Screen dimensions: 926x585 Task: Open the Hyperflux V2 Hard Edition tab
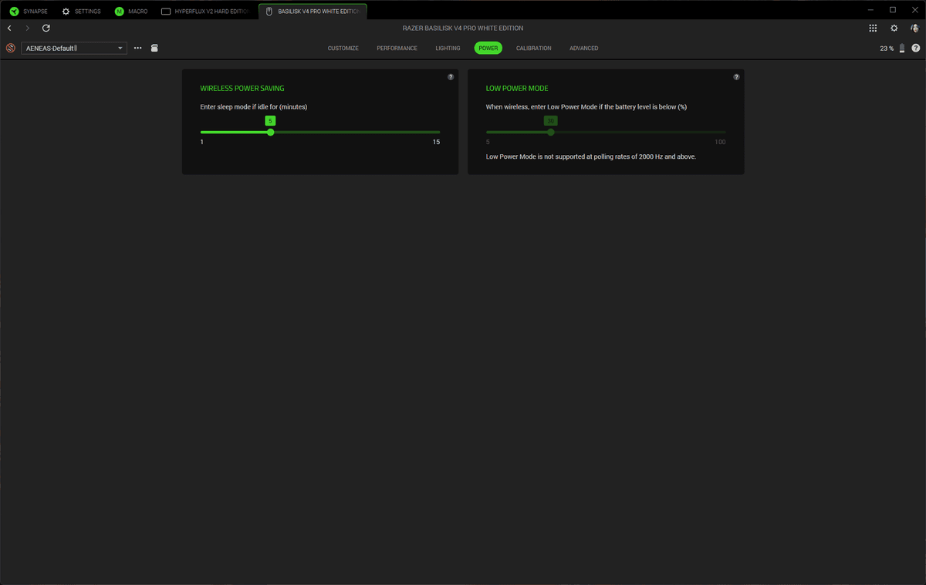coord(204,12)
